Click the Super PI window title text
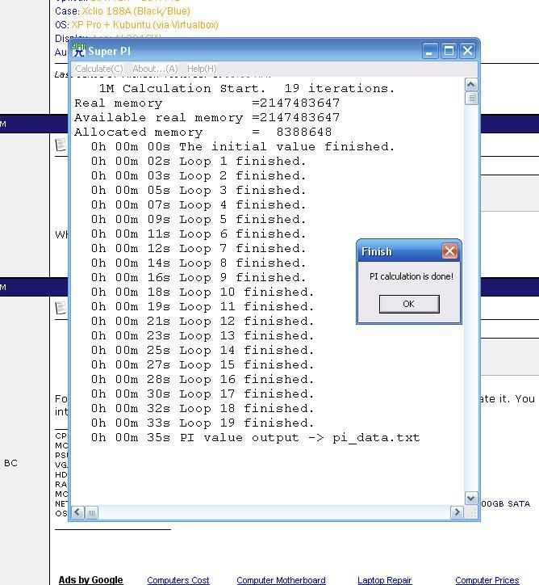The image size is (539, 585). (110, 51)
